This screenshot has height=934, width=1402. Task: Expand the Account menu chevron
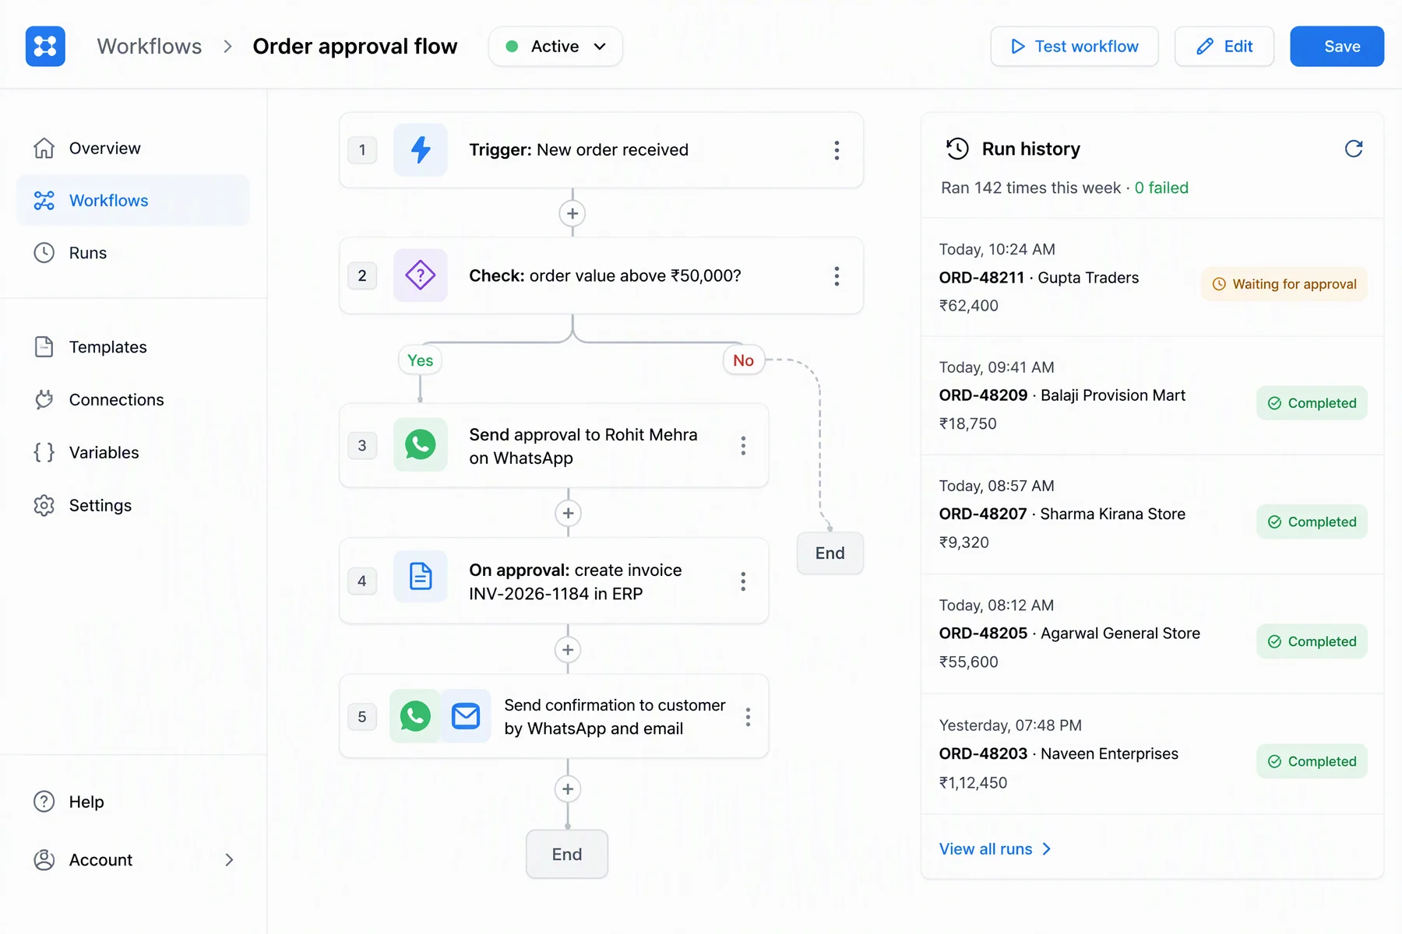click(229, 860)
